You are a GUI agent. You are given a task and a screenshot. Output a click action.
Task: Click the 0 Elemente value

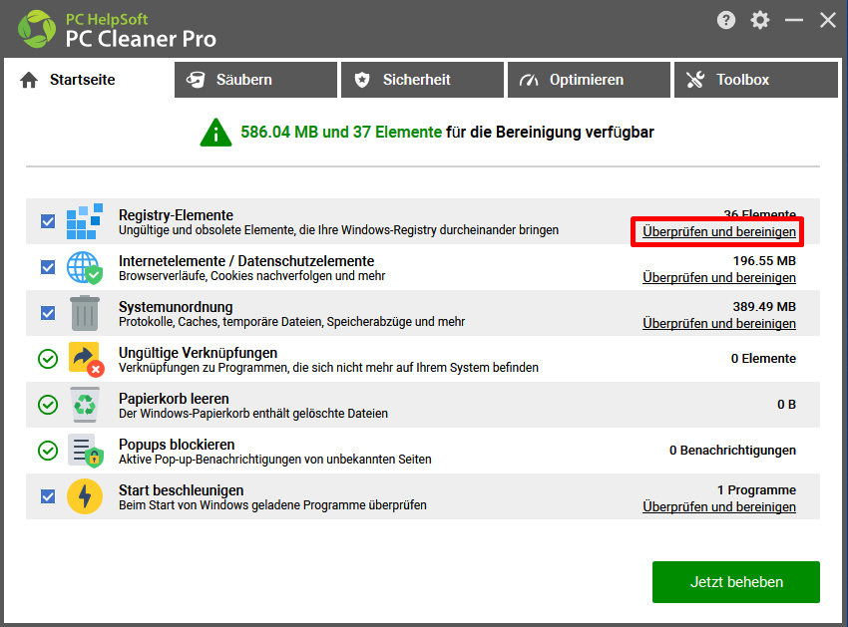pos(763,359)
